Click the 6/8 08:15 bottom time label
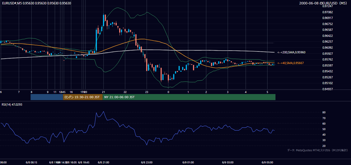 [31, 163]
